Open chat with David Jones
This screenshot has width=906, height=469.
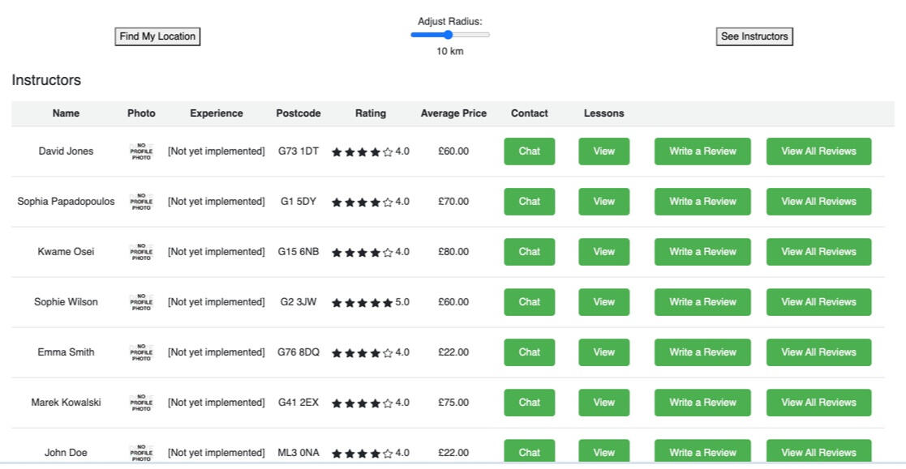pos(529,151)
